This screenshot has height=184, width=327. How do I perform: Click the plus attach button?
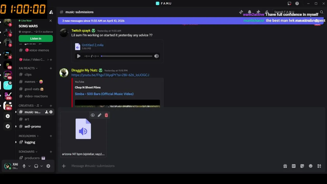[x=64, y=166]
